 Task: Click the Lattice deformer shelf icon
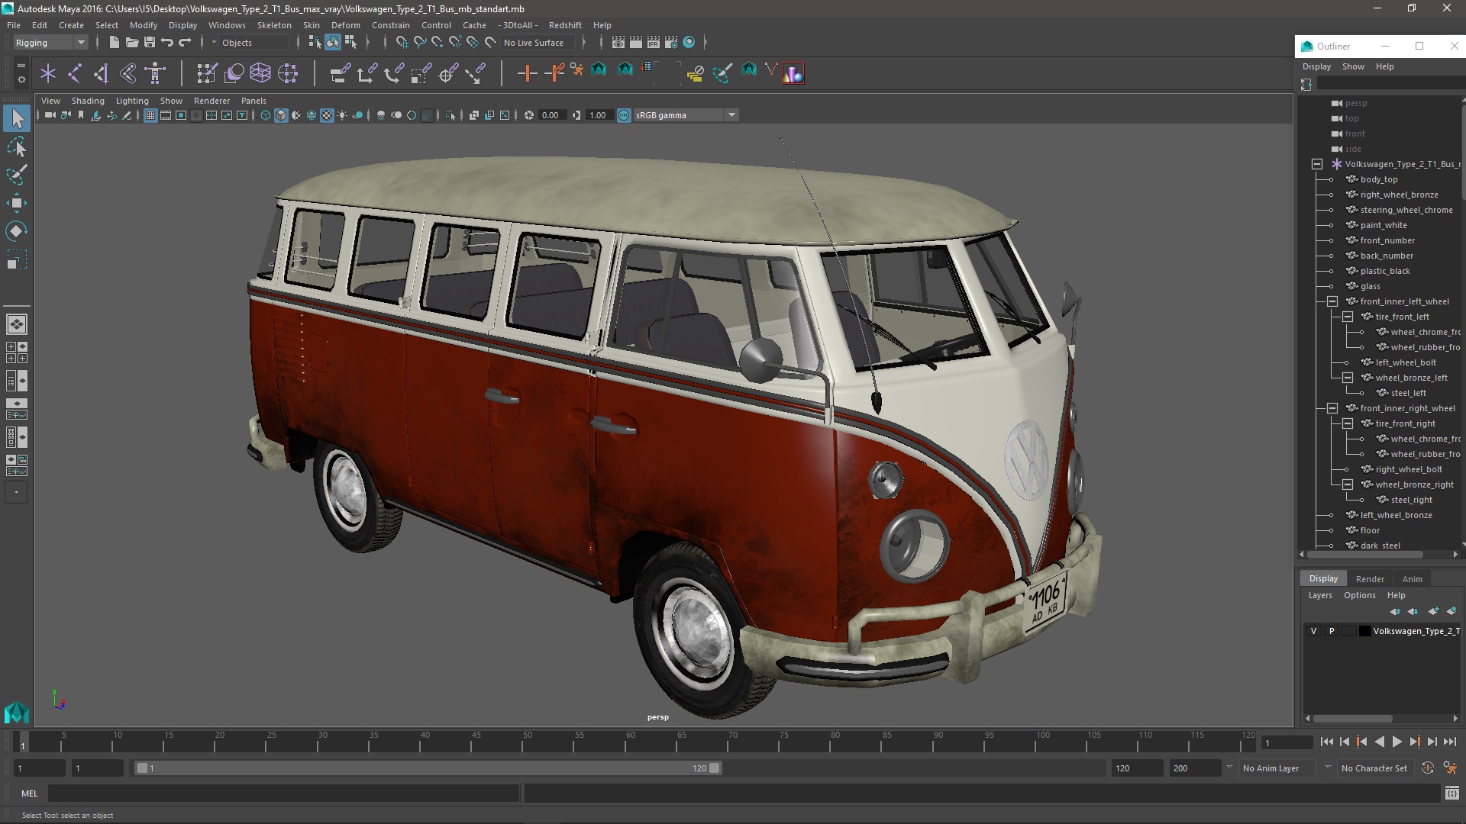tap(260, 73)
